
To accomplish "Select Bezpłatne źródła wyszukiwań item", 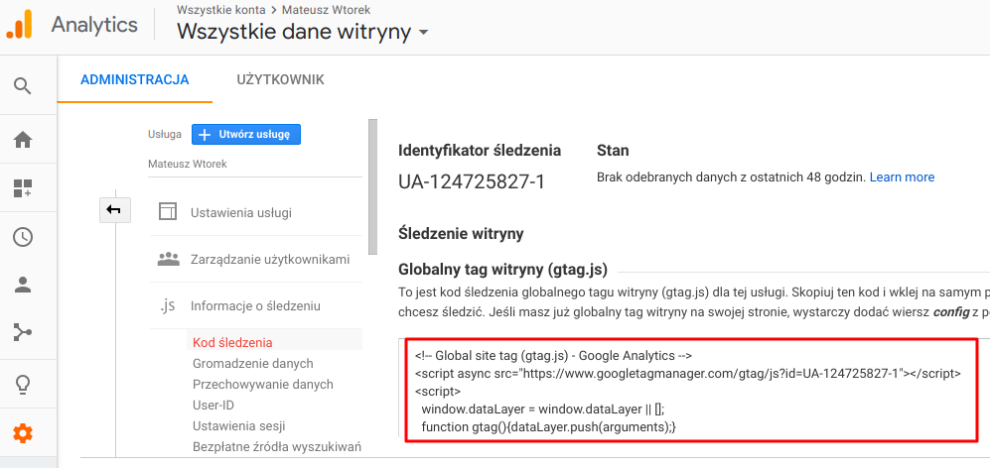I will [x=276, y=447].
